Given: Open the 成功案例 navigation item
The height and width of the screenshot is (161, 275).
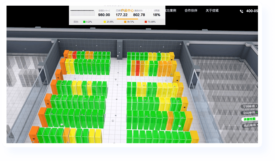Looking at the screenshot, I should pos(170,11).
